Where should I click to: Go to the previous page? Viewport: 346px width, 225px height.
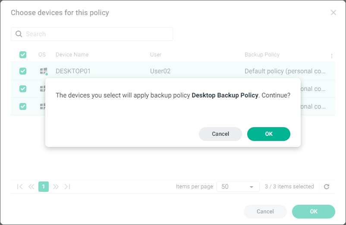(31, 187)
